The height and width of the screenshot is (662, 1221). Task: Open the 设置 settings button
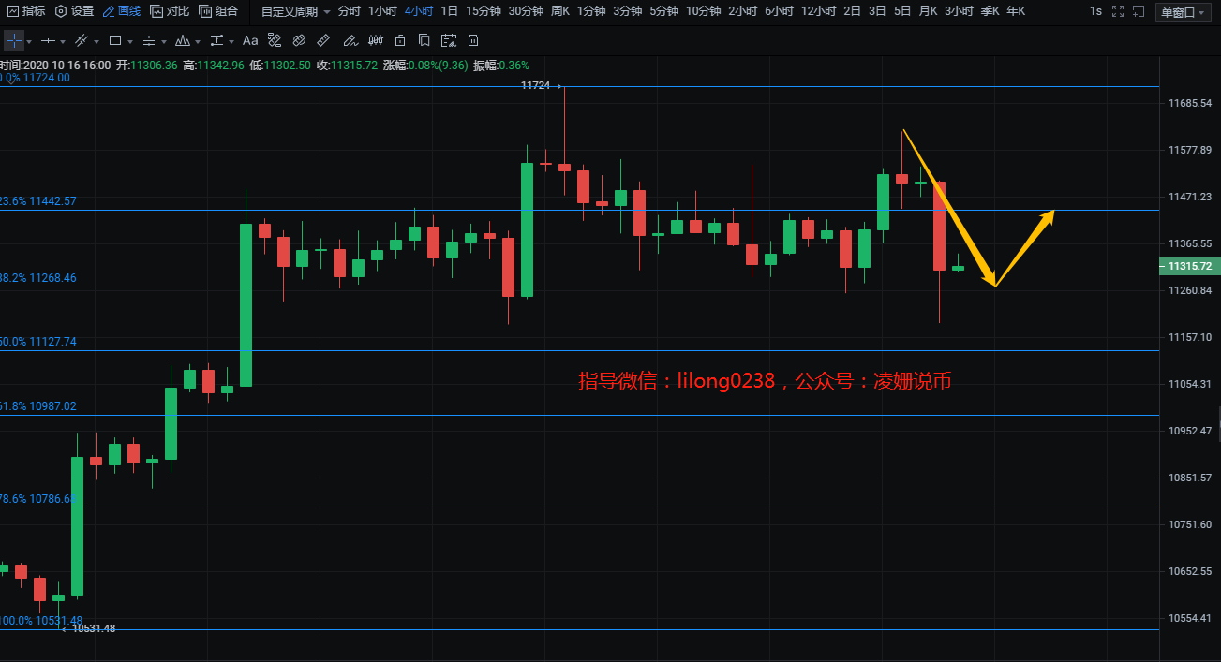point(75,11)
